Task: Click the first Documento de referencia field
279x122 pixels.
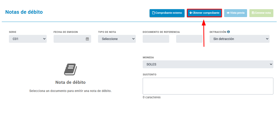Action: click(156, 39)
